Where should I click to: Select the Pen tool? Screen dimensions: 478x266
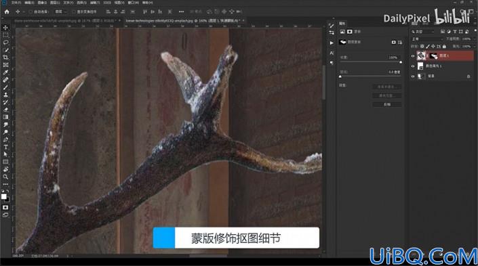click(5, 139)
